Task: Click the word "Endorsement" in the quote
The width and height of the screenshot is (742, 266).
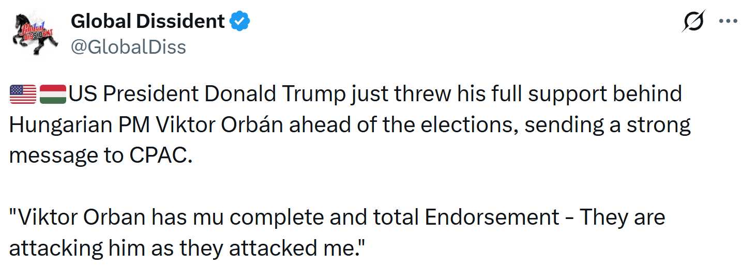Action: [x=492, y=217]
